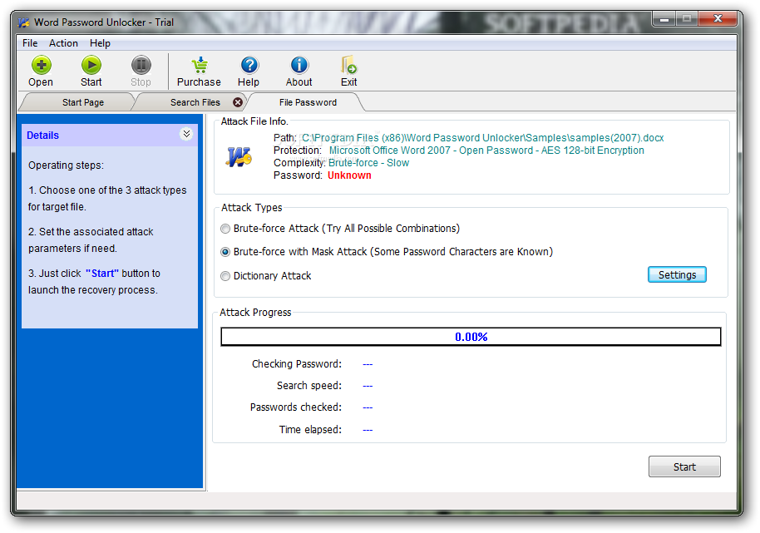Click the application icon in the title bar

tap(24, 22)
